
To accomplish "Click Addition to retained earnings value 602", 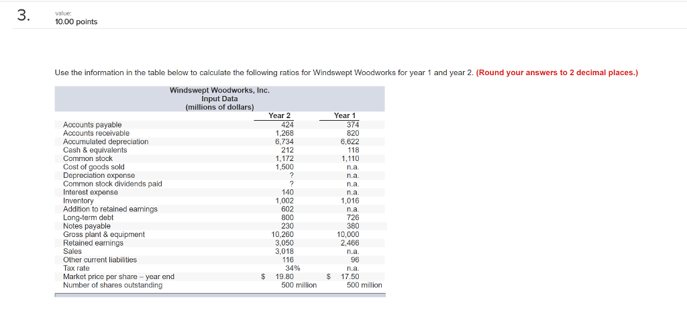I will (287, 209).
